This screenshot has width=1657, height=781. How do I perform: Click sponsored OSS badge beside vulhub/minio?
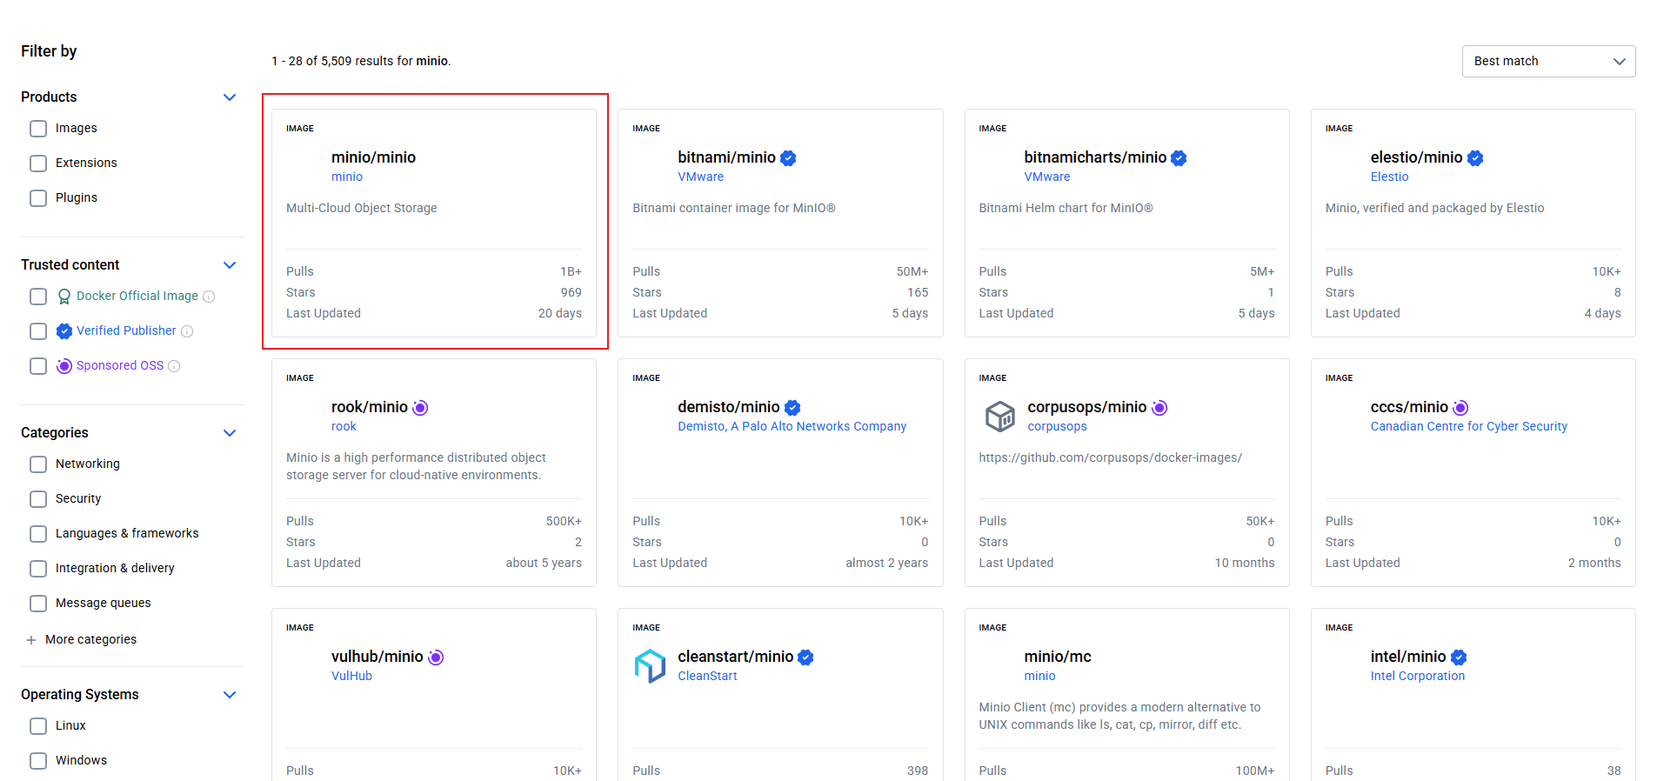click(436, 658)
